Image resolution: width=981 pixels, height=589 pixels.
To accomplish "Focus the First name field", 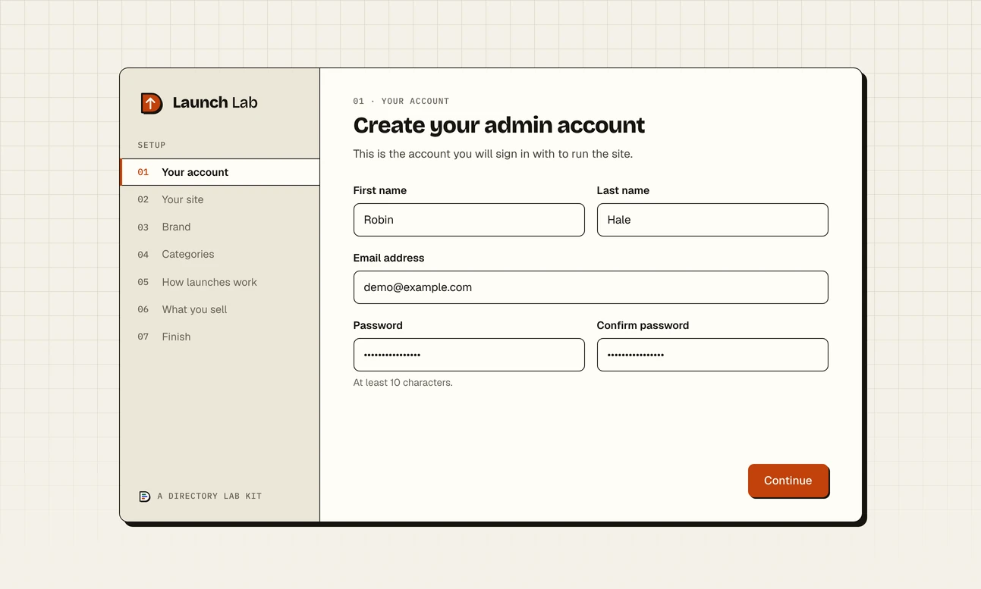I will point(469,220).
